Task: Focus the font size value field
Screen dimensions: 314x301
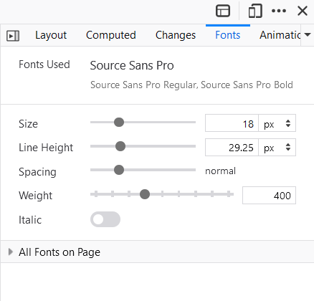Action: (x=232, y=123)
